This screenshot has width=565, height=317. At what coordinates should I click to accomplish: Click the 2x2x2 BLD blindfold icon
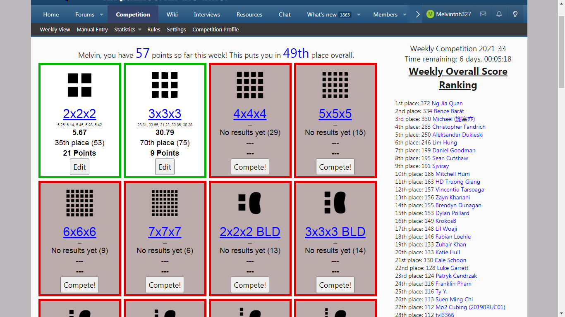(250, 203)
